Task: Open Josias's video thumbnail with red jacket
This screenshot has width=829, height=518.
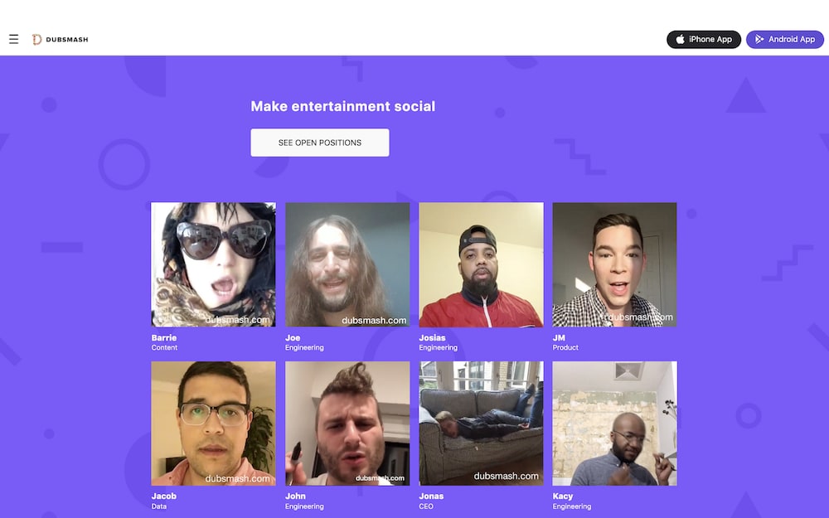Action: tap(481, 265)
